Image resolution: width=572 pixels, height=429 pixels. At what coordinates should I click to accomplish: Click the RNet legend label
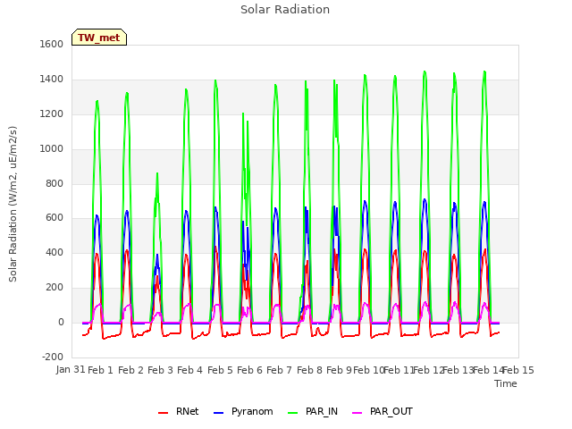click(x=187, y=411)
